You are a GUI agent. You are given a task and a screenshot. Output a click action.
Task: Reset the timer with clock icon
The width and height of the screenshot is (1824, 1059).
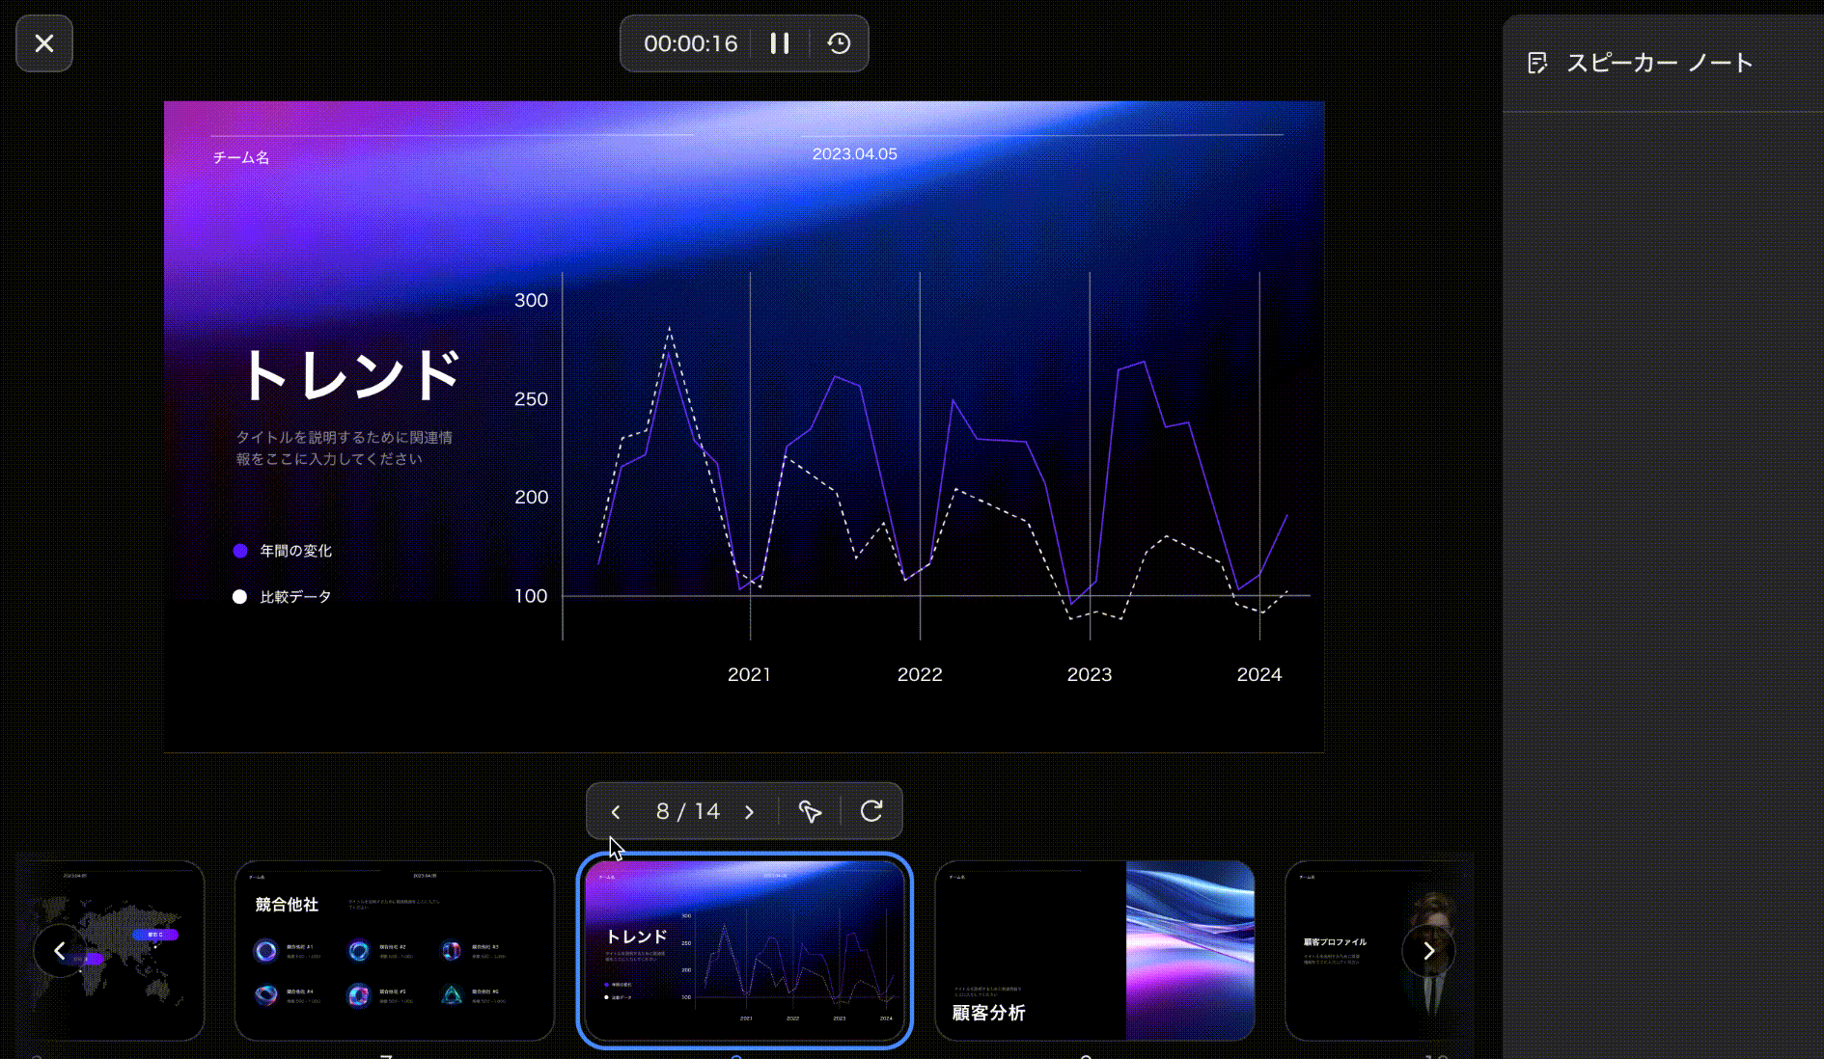[839, 43]
